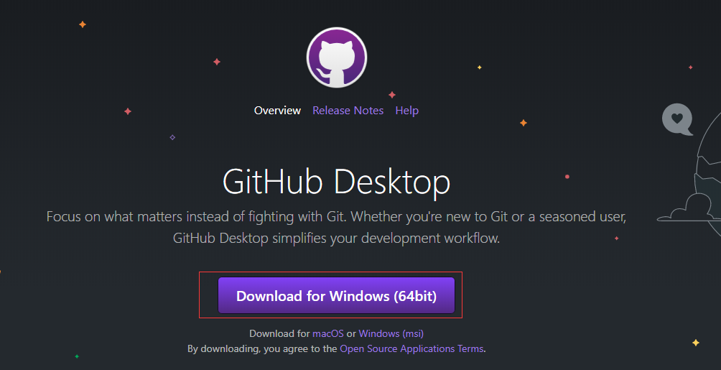Open the Release Notes tab
Image resolution: width=721 pixels, height=370 pixels.
coord(348,111)
